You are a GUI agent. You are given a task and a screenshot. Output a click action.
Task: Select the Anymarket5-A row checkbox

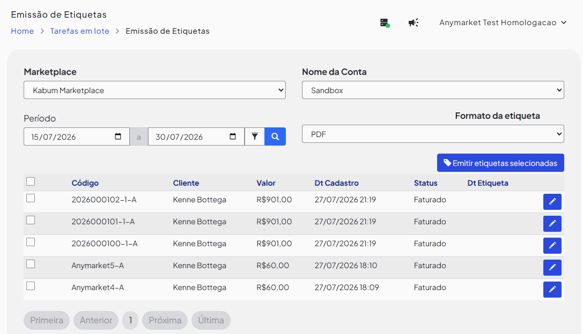[x=31, y=264]
